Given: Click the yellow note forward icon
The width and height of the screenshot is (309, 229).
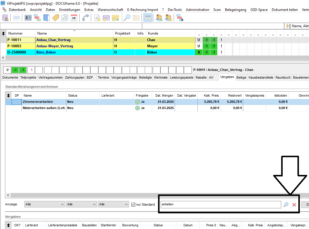Looking at the screenshot, I should (x=115, y=18).
